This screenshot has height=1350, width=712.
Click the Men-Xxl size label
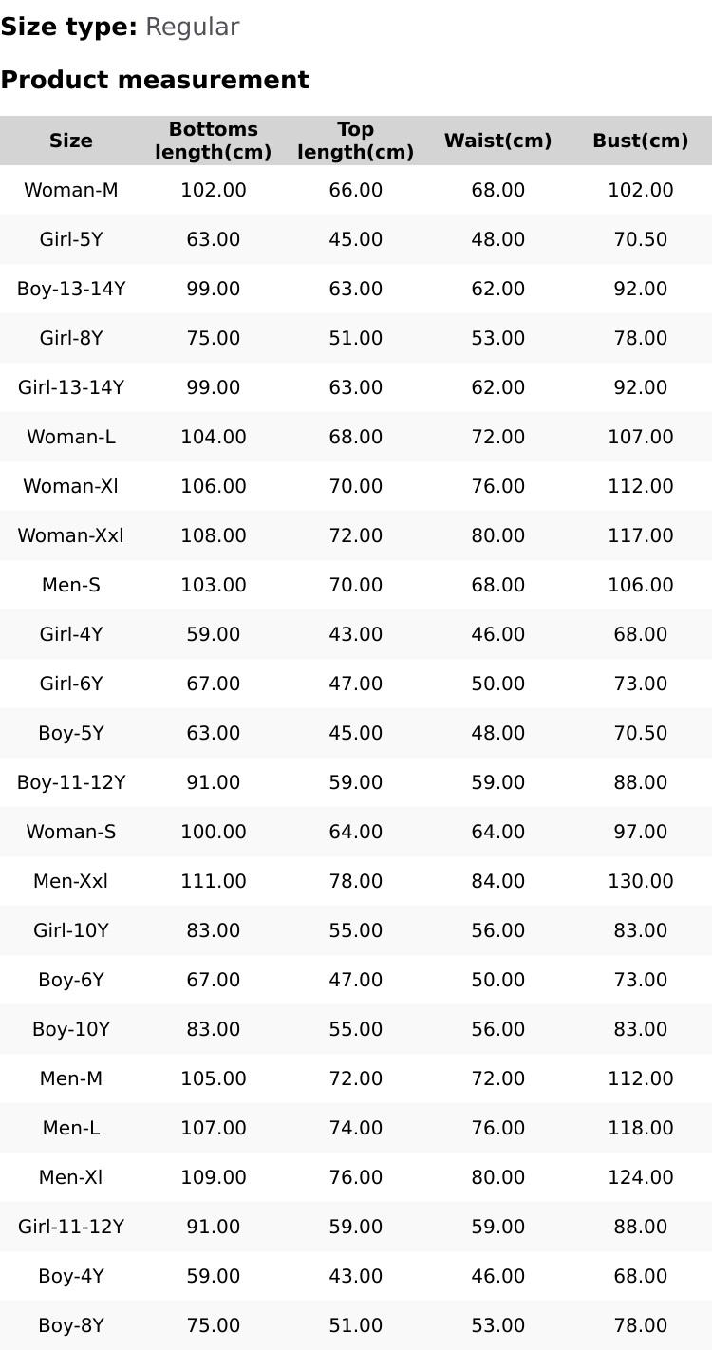[x=71, y=881]
